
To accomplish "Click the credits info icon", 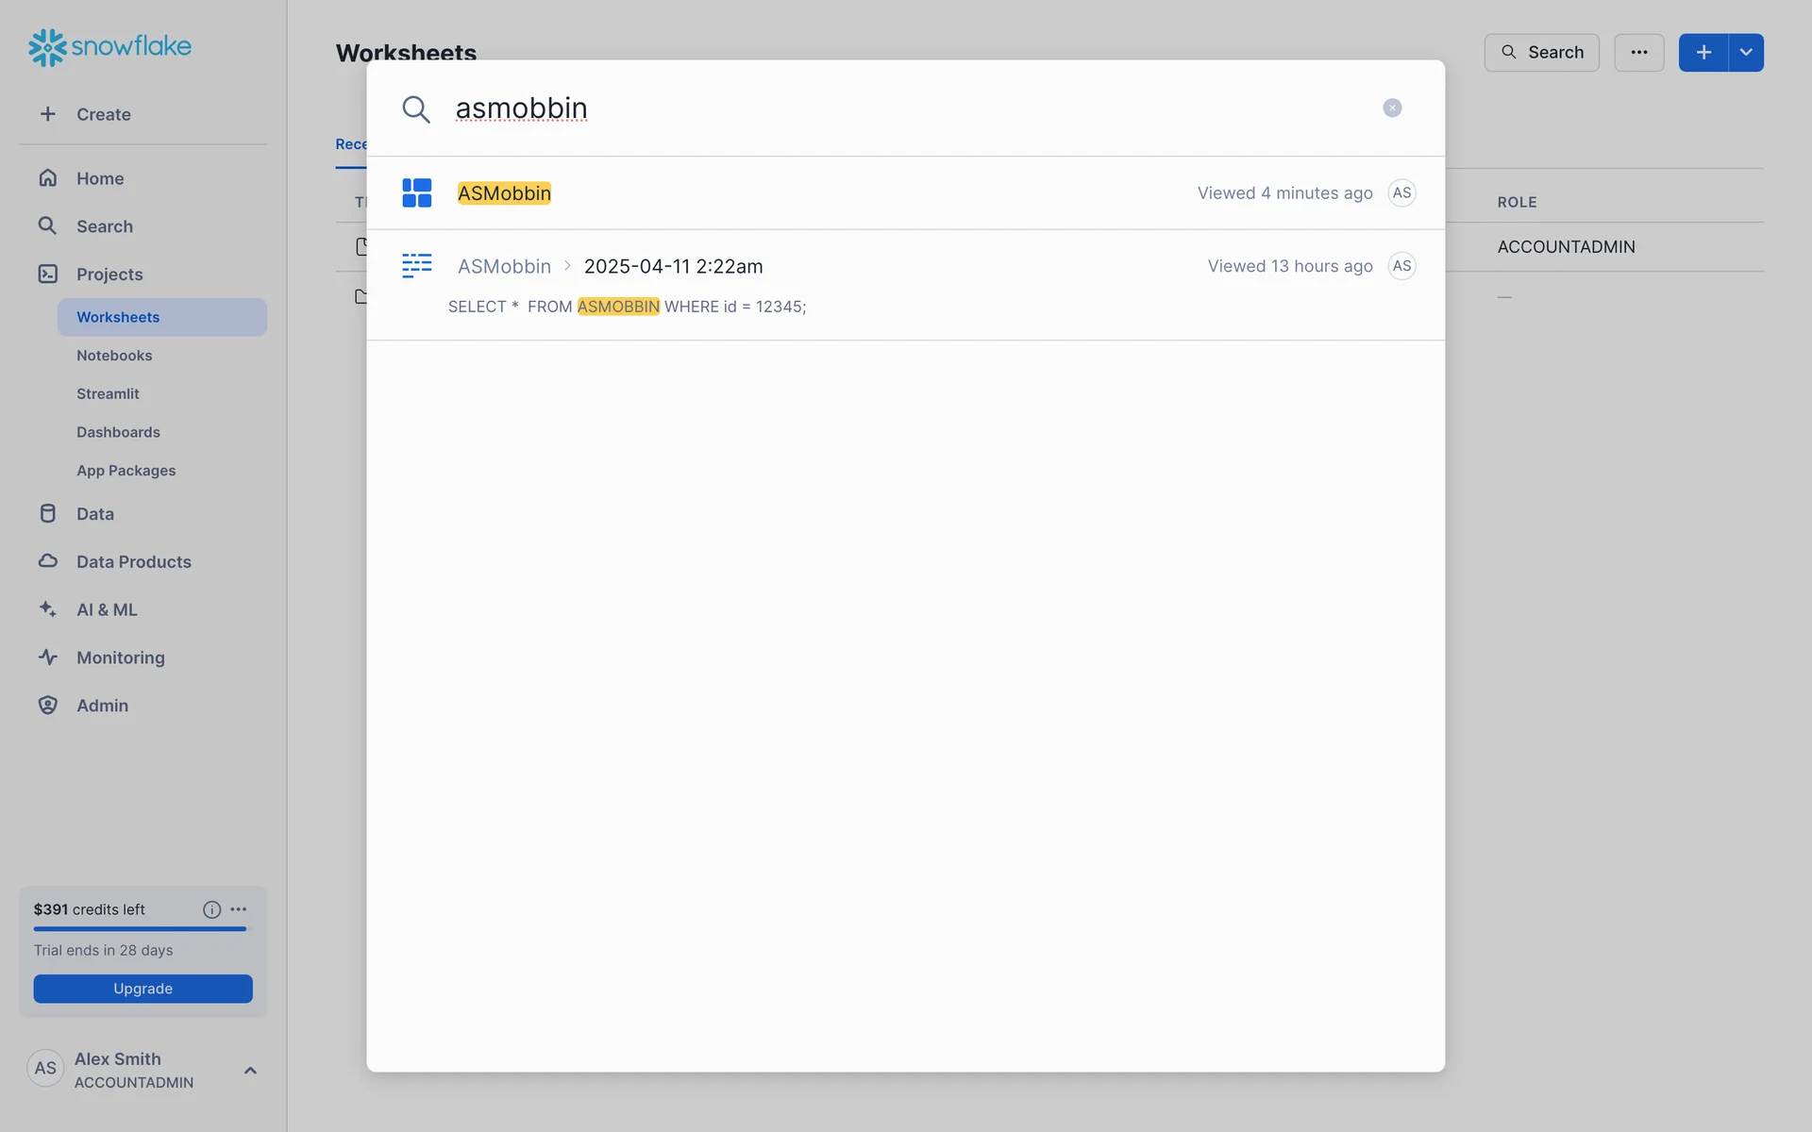I will point(211,909).
